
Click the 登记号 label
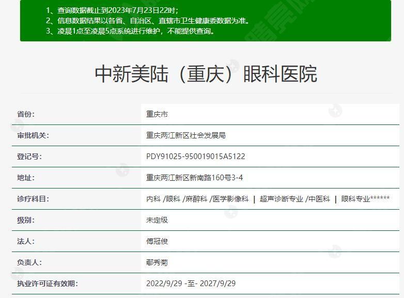[x=29, y=156]
